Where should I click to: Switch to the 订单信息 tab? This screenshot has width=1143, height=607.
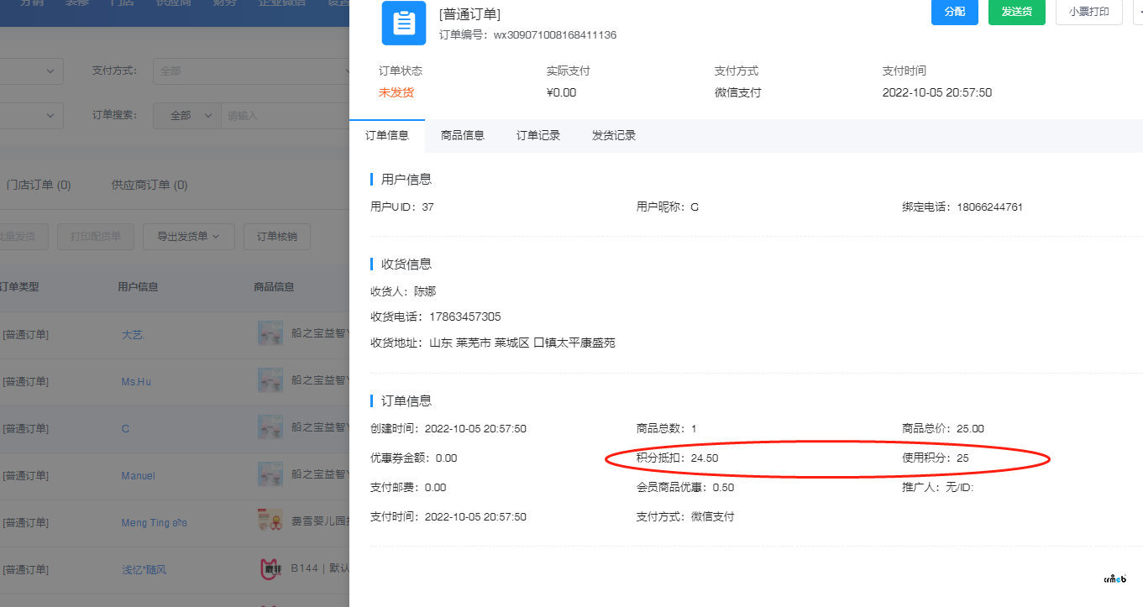coord(387,135)
